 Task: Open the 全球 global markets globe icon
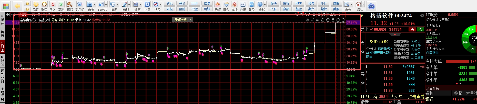(x=260, y=4)
